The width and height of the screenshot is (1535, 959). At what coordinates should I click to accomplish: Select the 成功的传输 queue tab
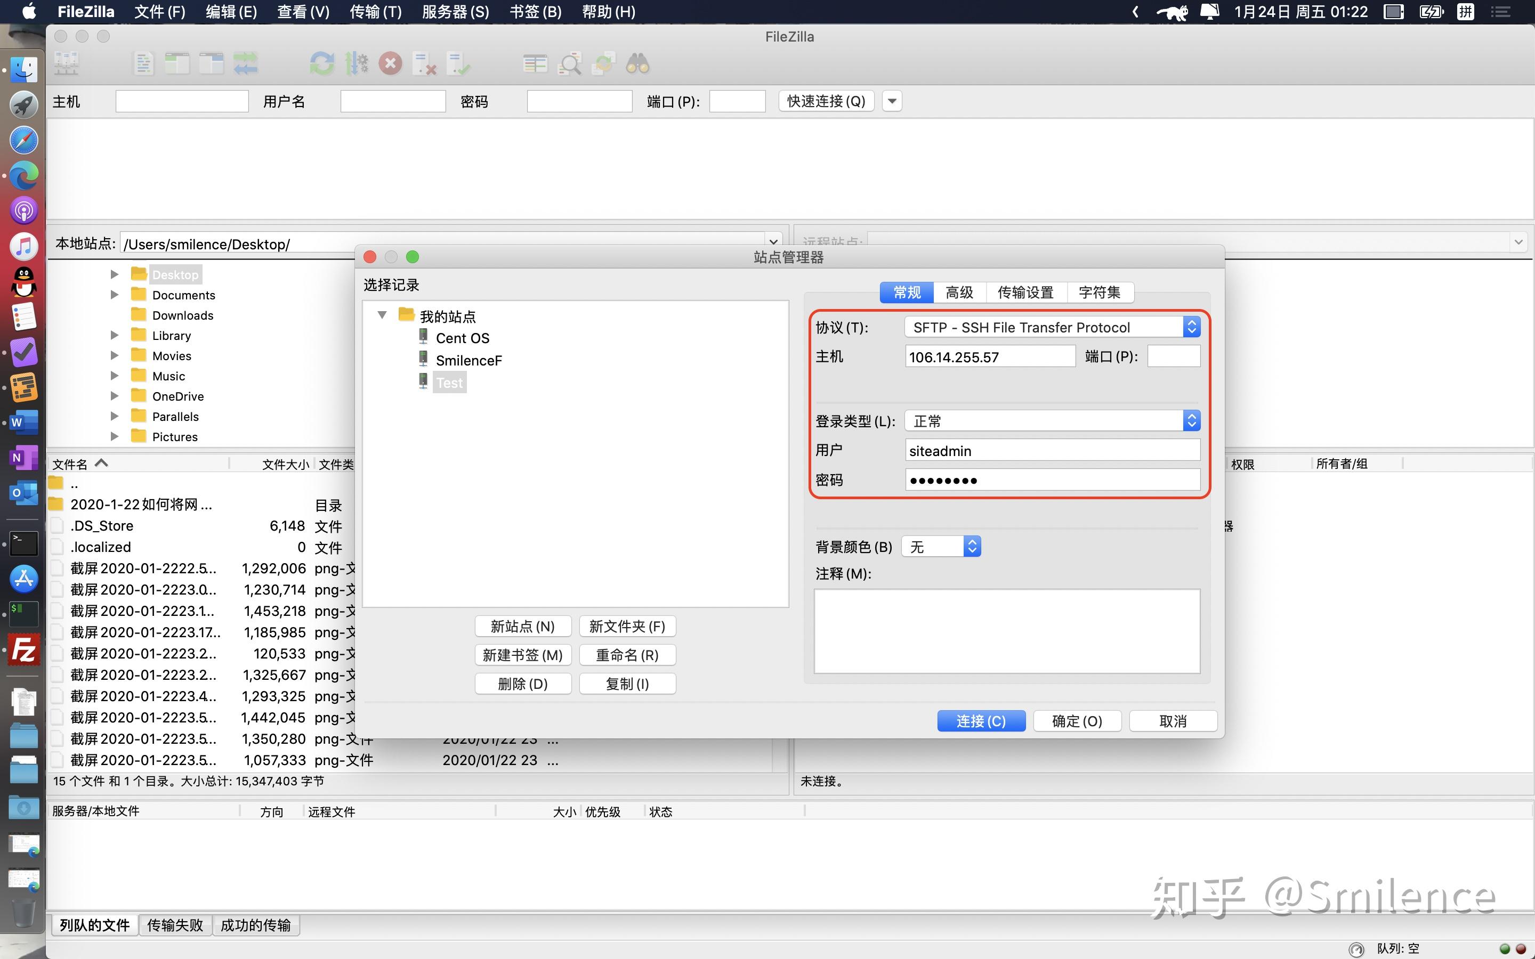[256, 925]
